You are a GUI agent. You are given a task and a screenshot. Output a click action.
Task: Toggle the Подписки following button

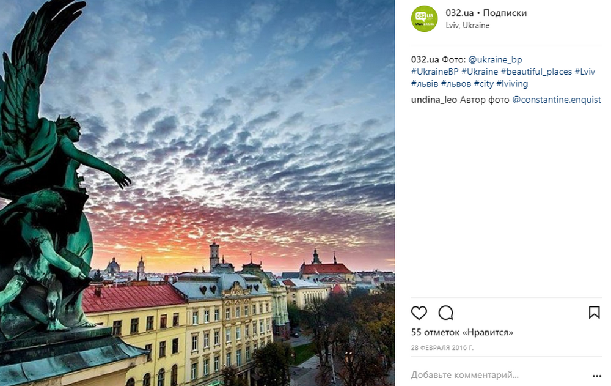pyautogui.click(x=505, y=13)
